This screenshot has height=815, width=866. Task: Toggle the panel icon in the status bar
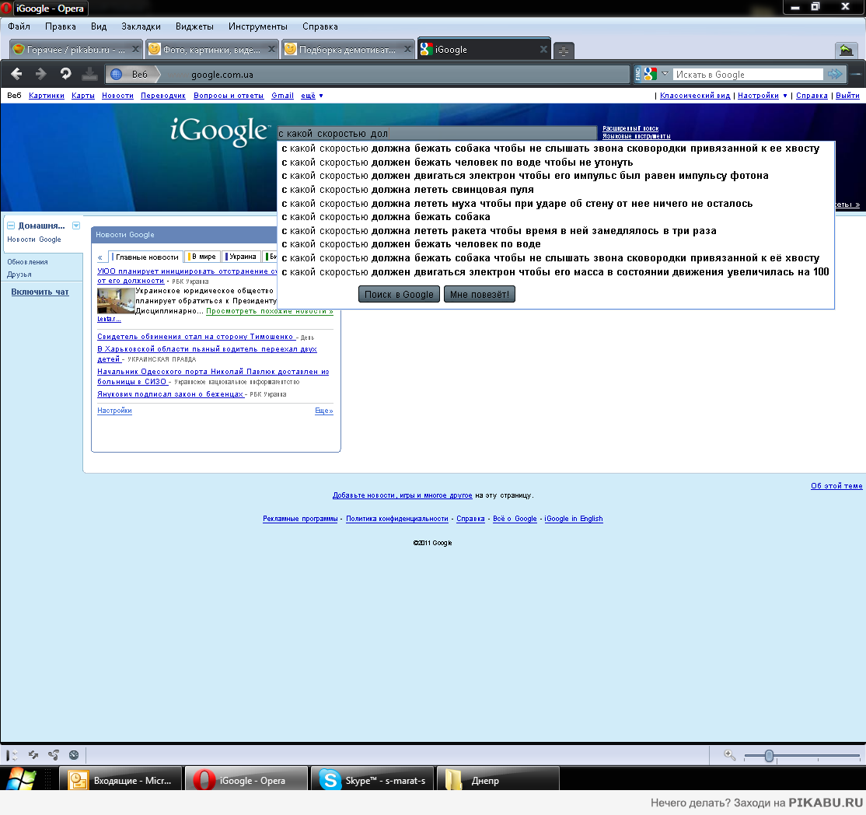(12, 755)
